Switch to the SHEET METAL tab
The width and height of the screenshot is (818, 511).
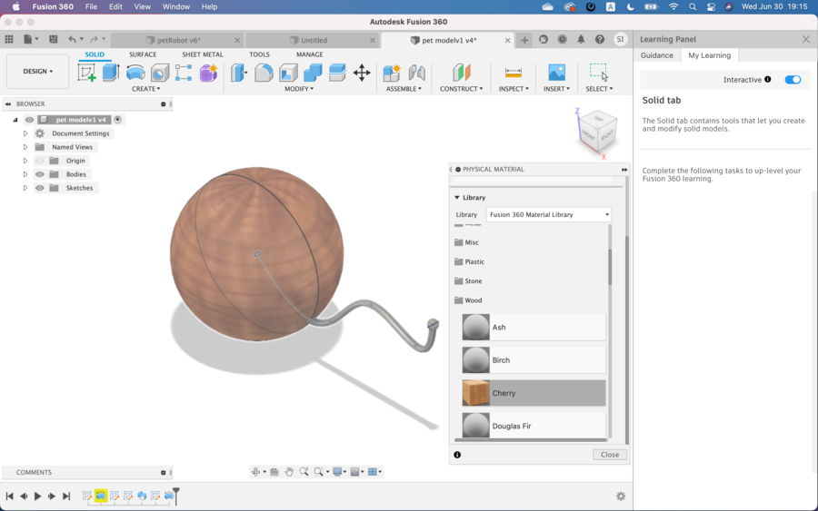pyautogui.click(x=203, y=54)
